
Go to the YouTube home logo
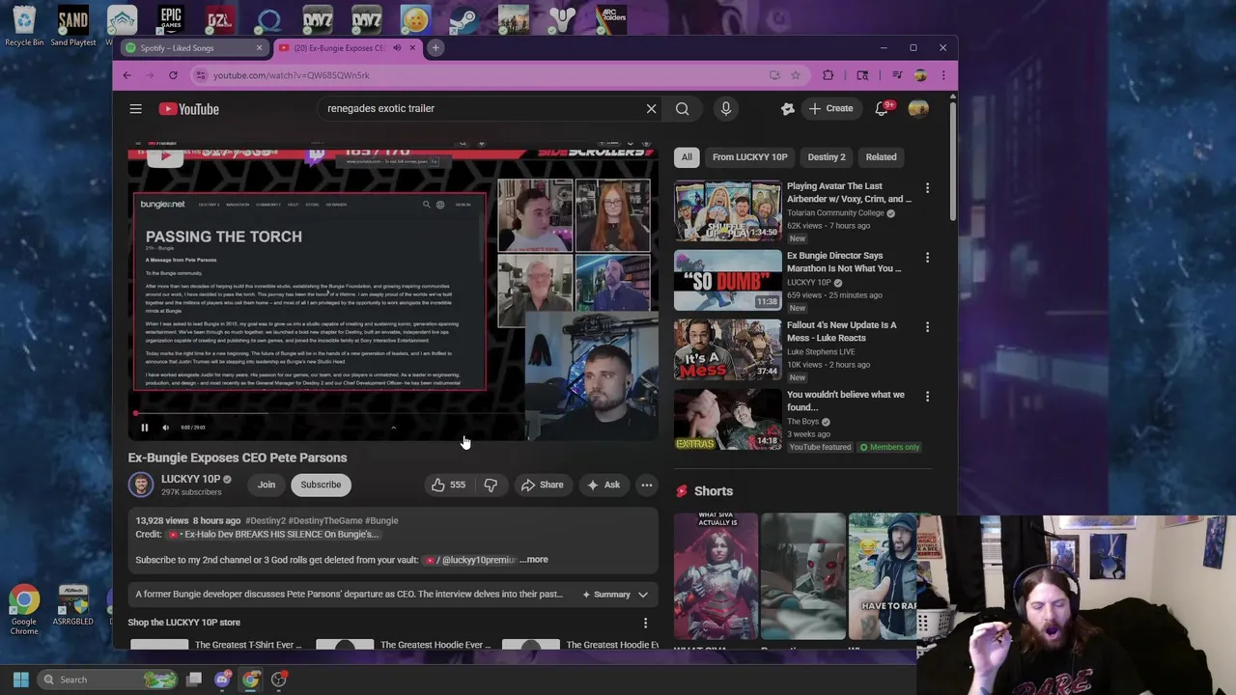189,109
